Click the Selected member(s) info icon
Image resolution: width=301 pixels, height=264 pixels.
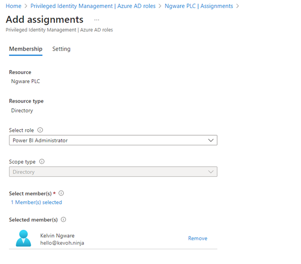pyautogui.click(x=64, y=219)
